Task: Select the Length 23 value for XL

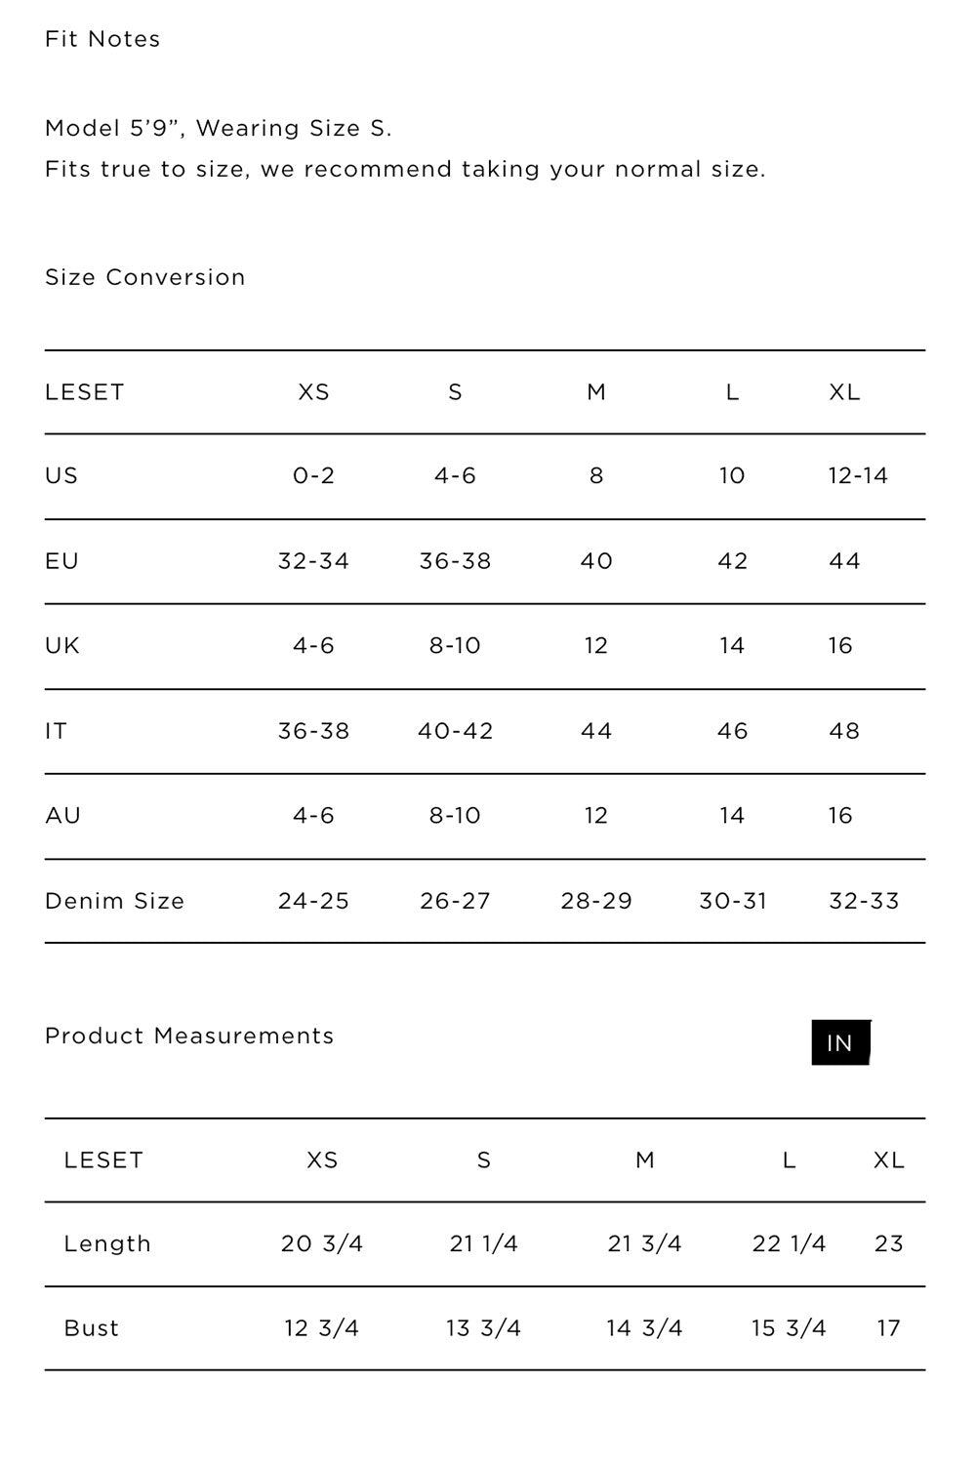Action: coord(889,1243)
